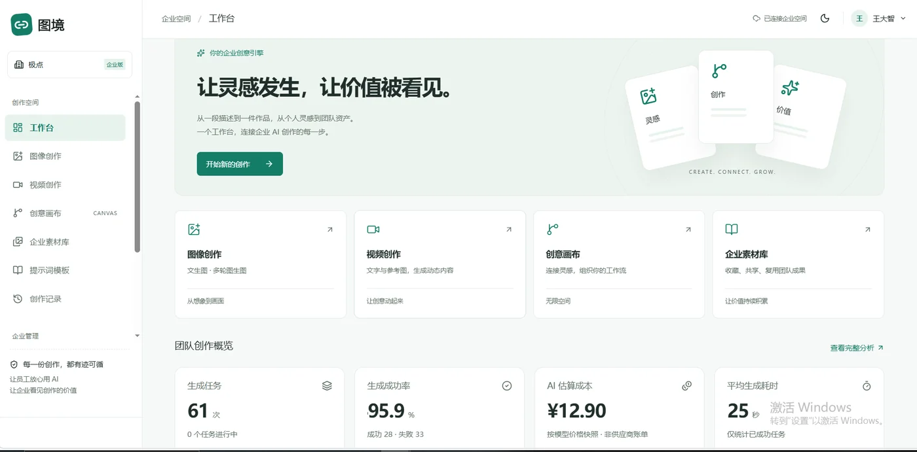Screen dimensions: 917x452
Task: Open the 企业素材库 feature card
Action: pos(798,264)
